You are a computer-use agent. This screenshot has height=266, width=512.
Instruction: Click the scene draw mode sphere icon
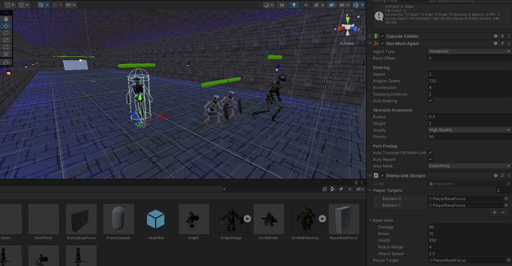(x=266, y=5)
